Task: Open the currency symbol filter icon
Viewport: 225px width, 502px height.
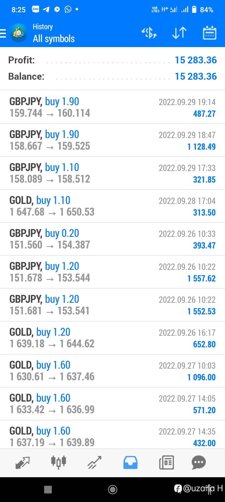Action: pos(149,33)
